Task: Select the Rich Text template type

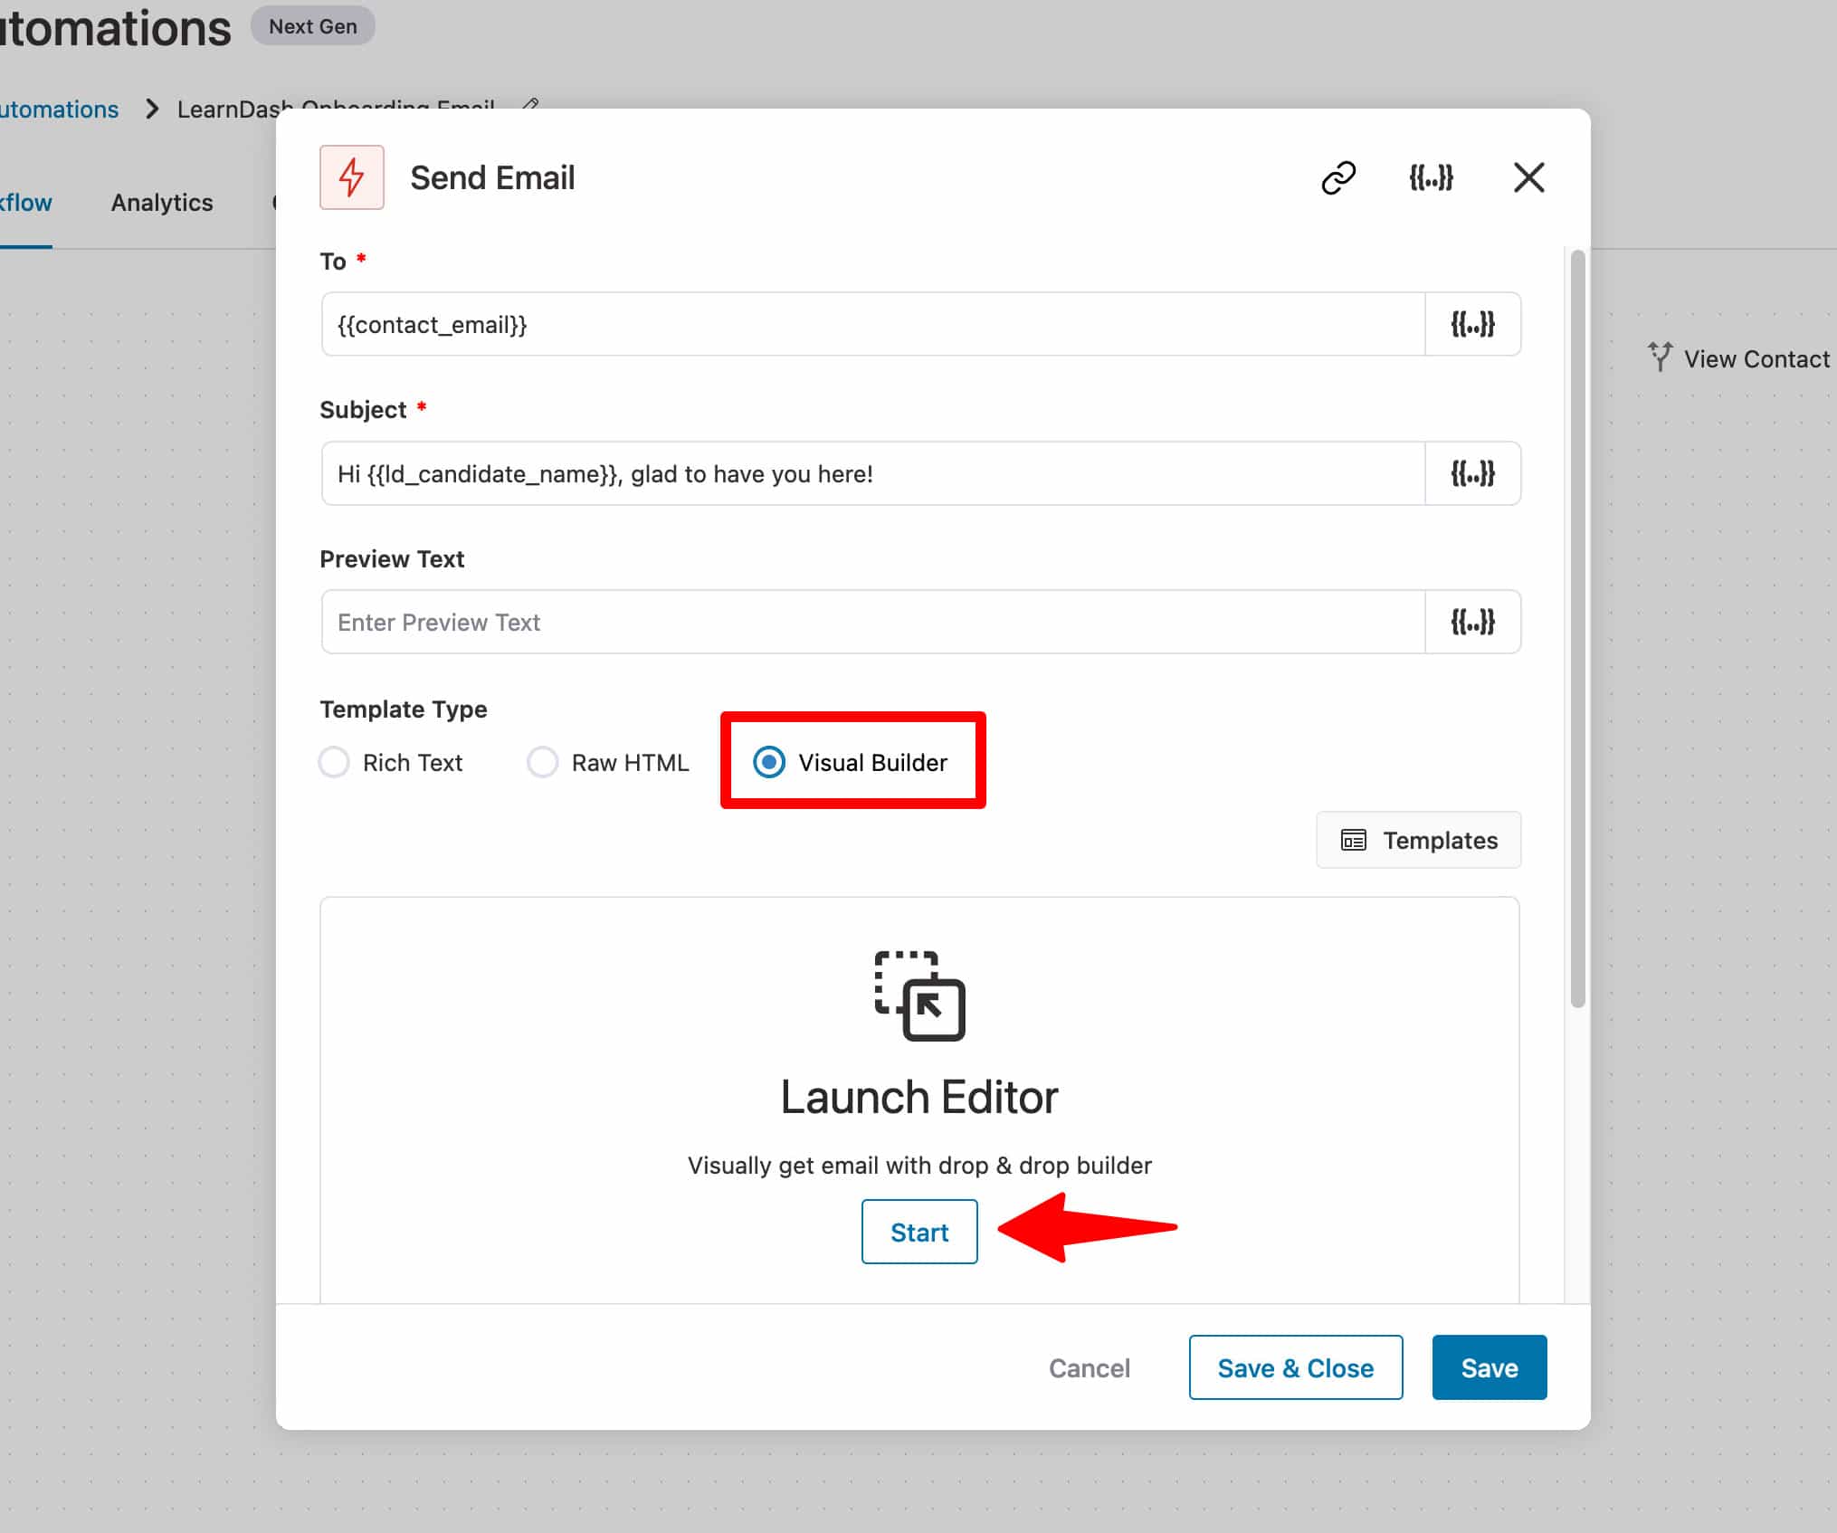Action: (x=334, y=762)
